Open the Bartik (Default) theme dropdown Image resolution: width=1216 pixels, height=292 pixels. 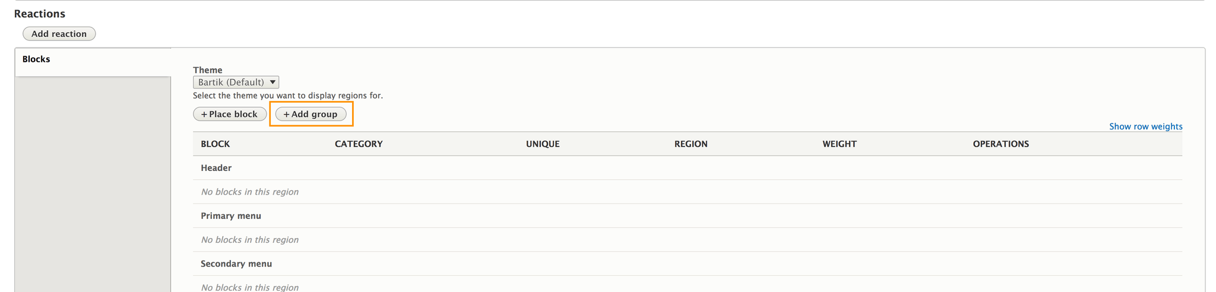(x=236, y=82)
